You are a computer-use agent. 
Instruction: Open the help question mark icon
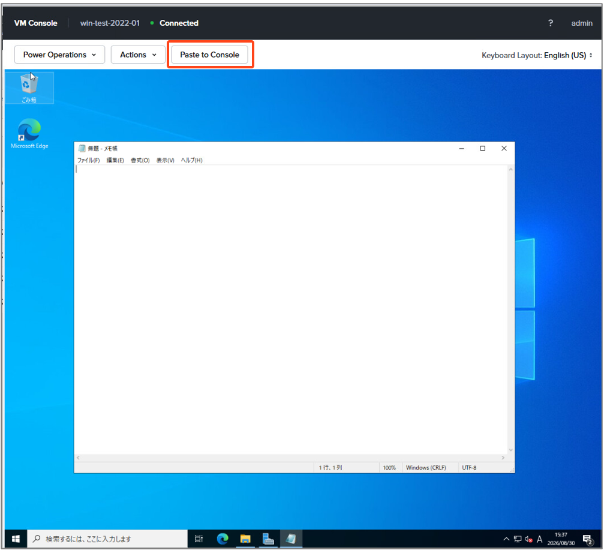[551, 23]
